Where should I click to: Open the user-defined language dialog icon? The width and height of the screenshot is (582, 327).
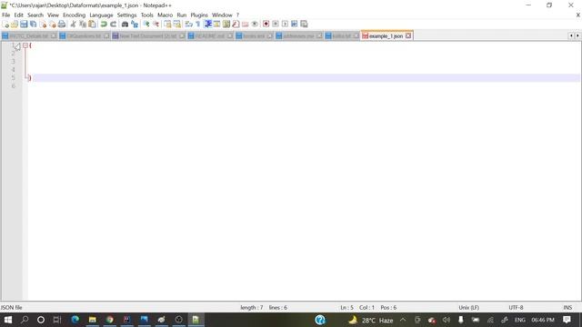coord(217,25)
